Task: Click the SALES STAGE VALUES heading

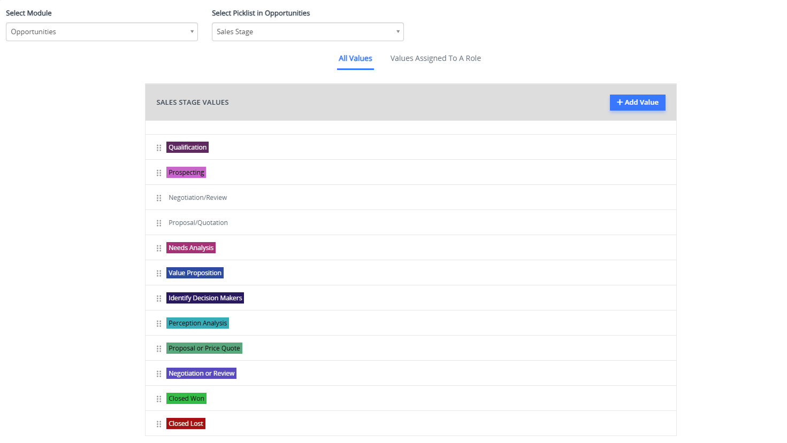Action: tap(193, 103)
